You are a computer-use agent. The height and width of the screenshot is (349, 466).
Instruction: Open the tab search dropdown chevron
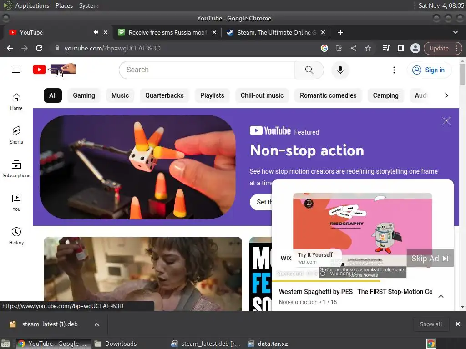[455, 32]
